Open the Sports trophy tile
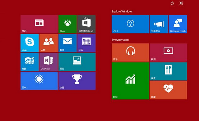199x121 pixels. point(77,81)
